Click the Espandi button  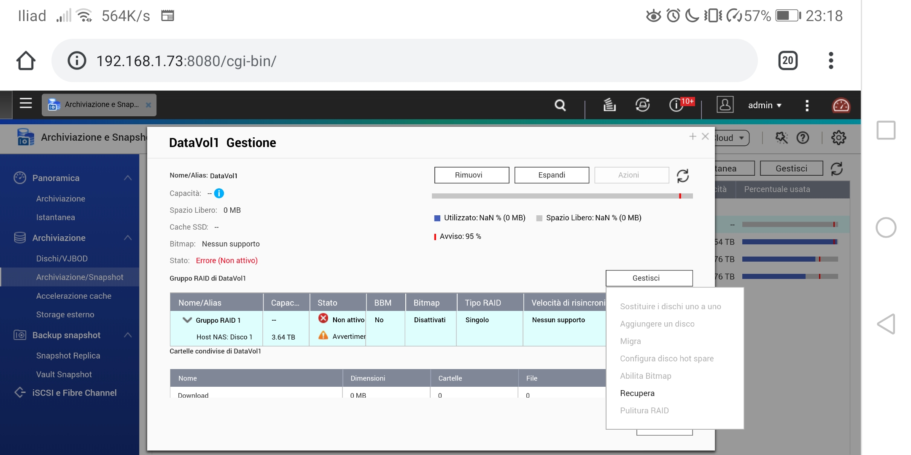pos(551,175)
